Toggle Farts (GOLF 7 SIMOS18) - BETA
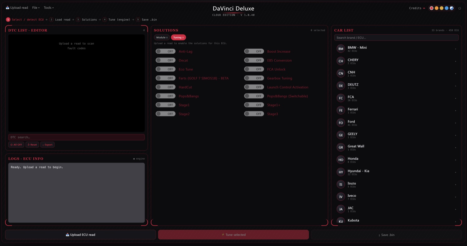The width and height of the screenshot is (467, 246). 166,78
